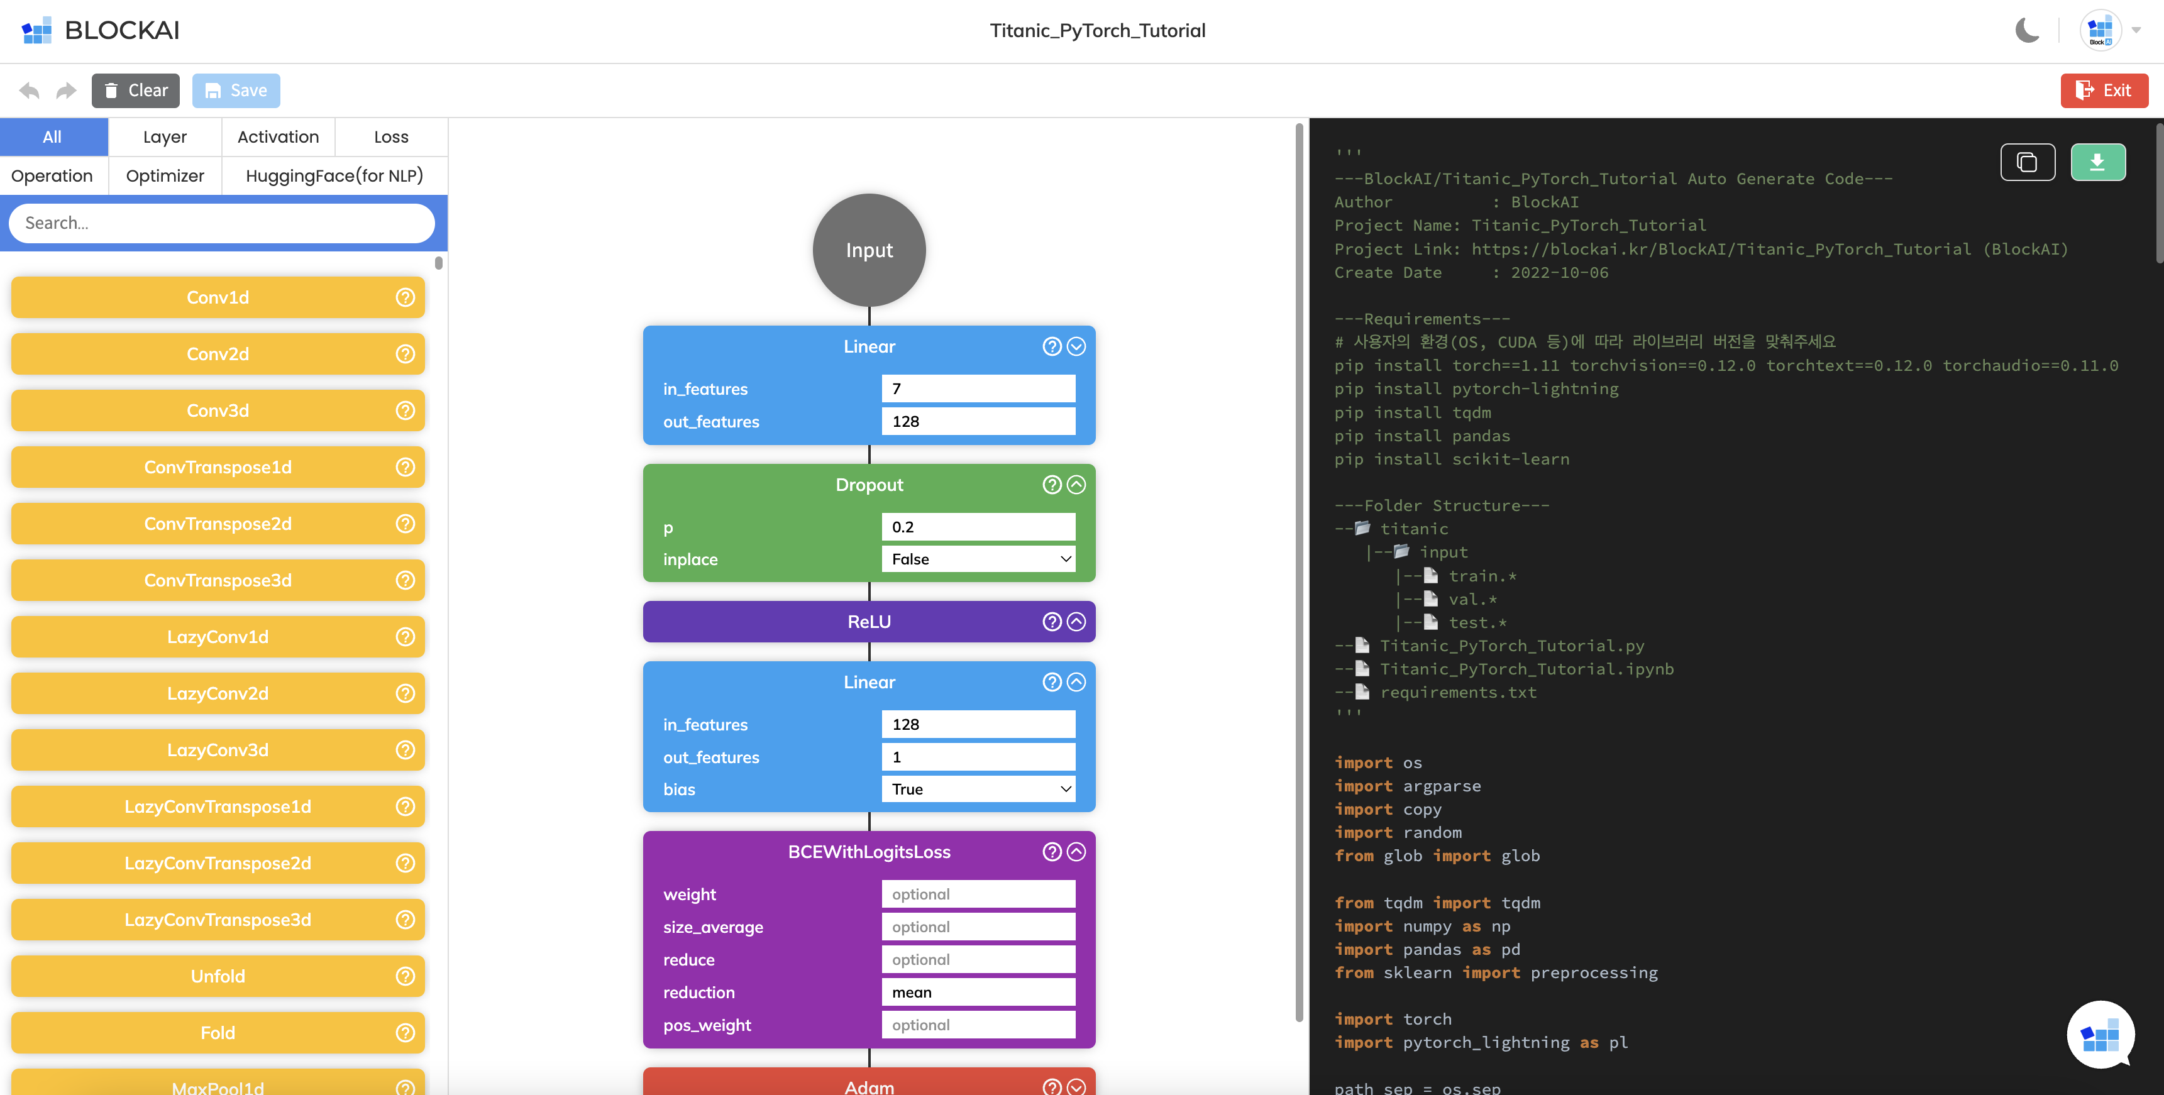Open the Linear bias dropdown
The width and height of the screenshot is (2164, 1095).
pyautogui.click(x=978, y=790)
